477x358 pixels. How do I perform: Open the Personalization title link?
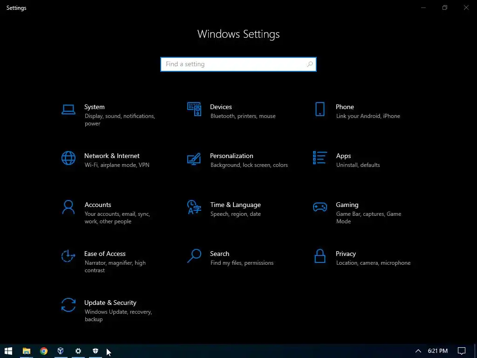pyautogui.click(x=232, y=156)
